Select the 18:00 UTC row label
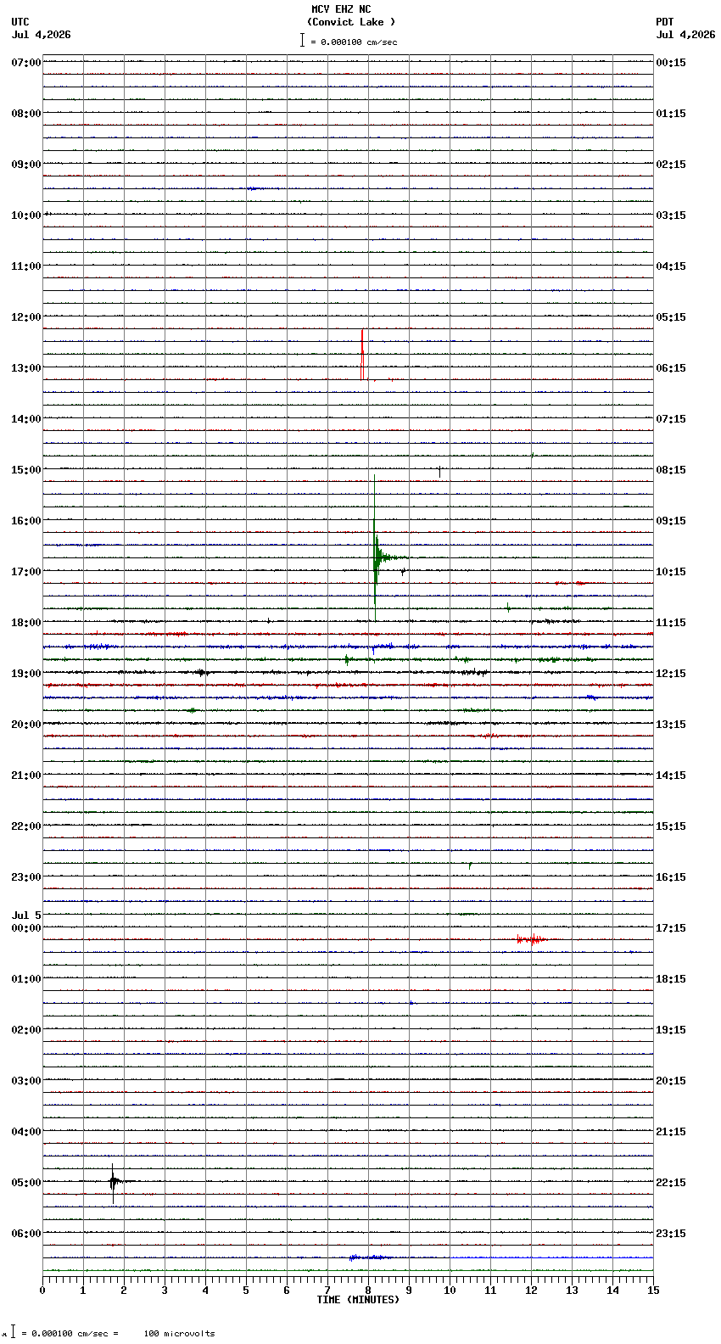 click(26, 623)
